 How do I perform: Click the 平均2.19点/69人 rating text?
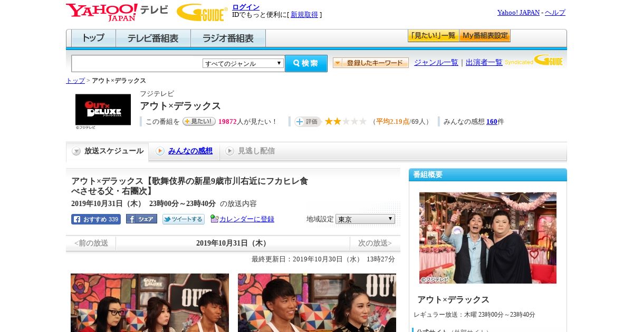point(401,122)
